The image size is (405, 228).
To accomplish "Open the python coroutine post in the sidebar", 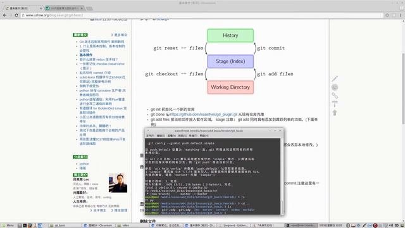I will [103, 92].
